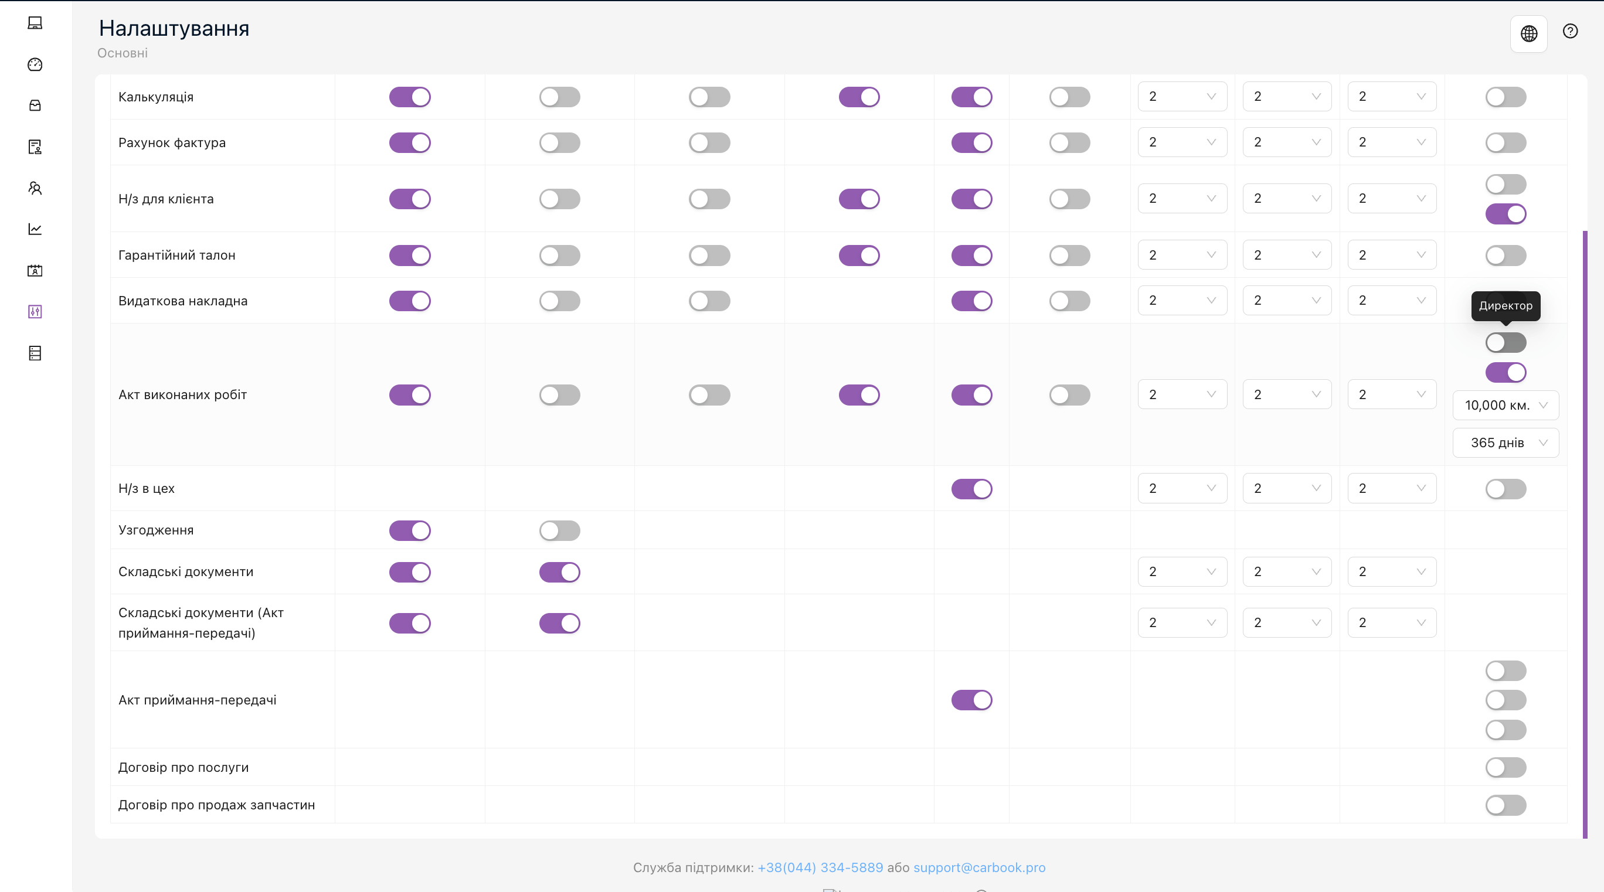Screen dimensions: 1604x892
Task: Open the server rack sidebar icon
Action: click(35, 353)
